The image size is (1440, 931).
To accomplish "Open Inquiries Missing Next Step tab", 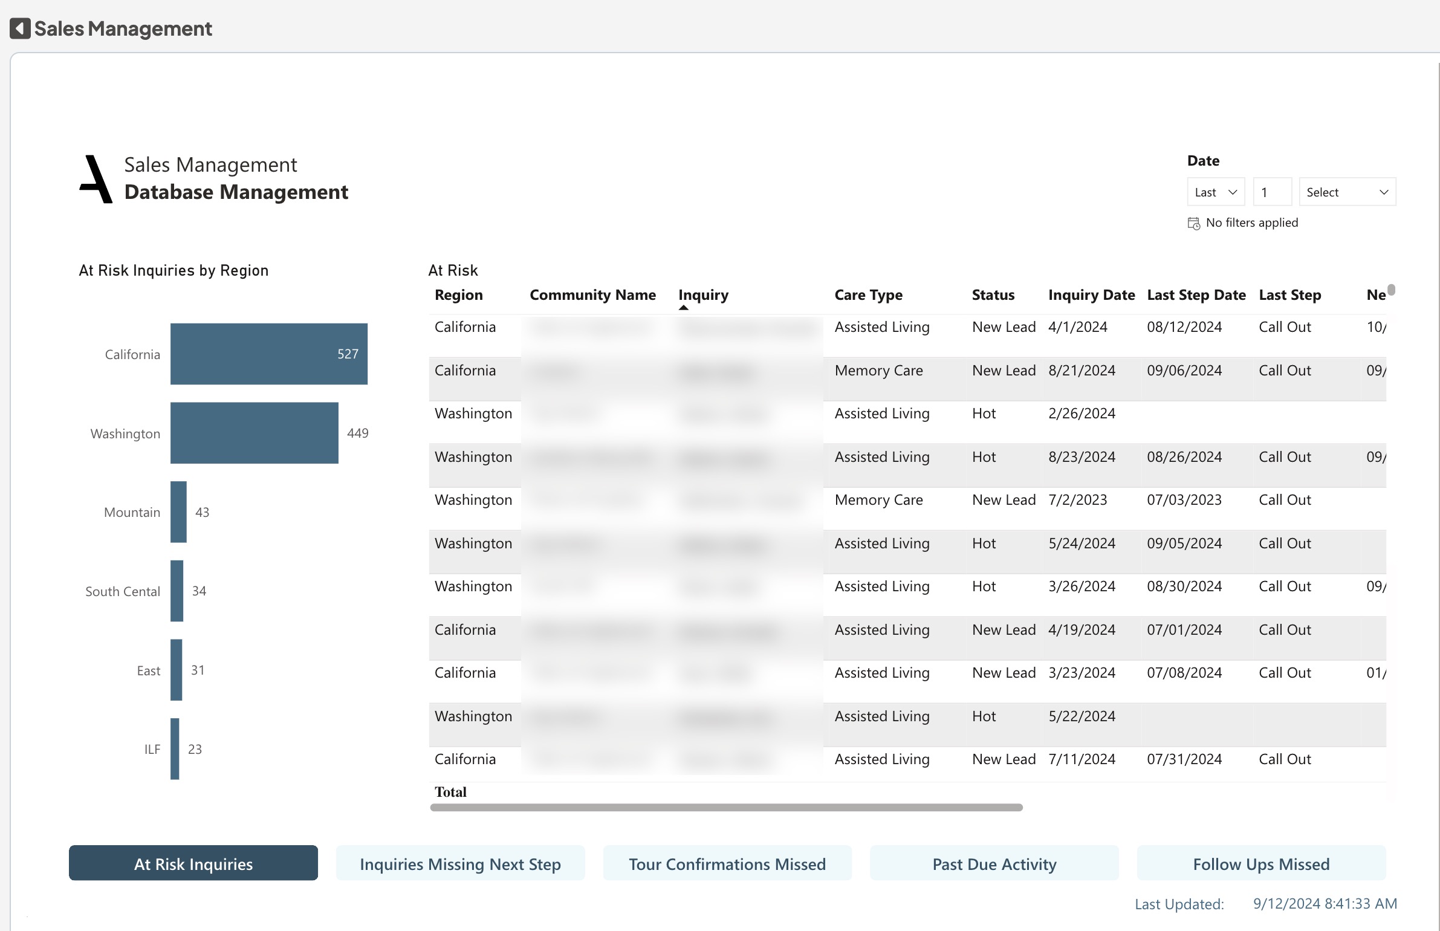I will pyautogui.click(x=460, y=863).
